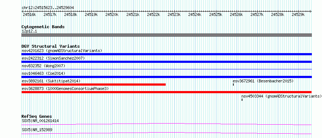Select the 24526k ruler tick label

coord(236,14)
